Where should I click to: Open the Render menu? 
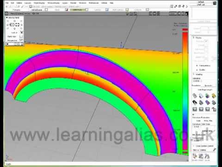[x=73, y=3]
